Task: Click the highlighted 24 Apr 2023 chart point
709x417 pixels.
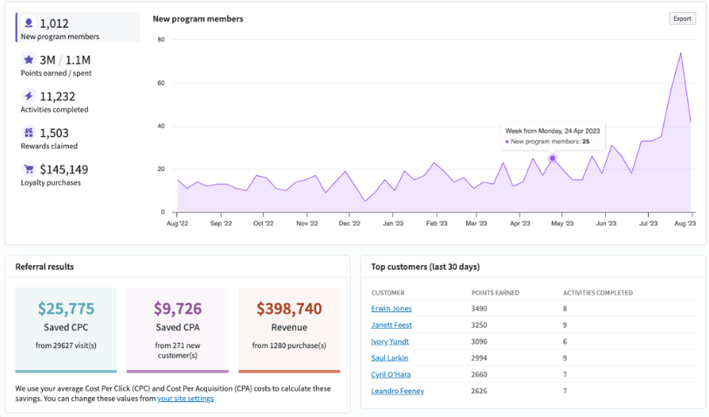Action: tap(552, 158)
